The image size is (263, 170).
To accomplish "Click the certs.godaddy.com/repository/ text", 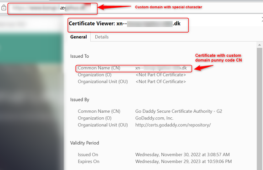I will (x=173, y=125).
